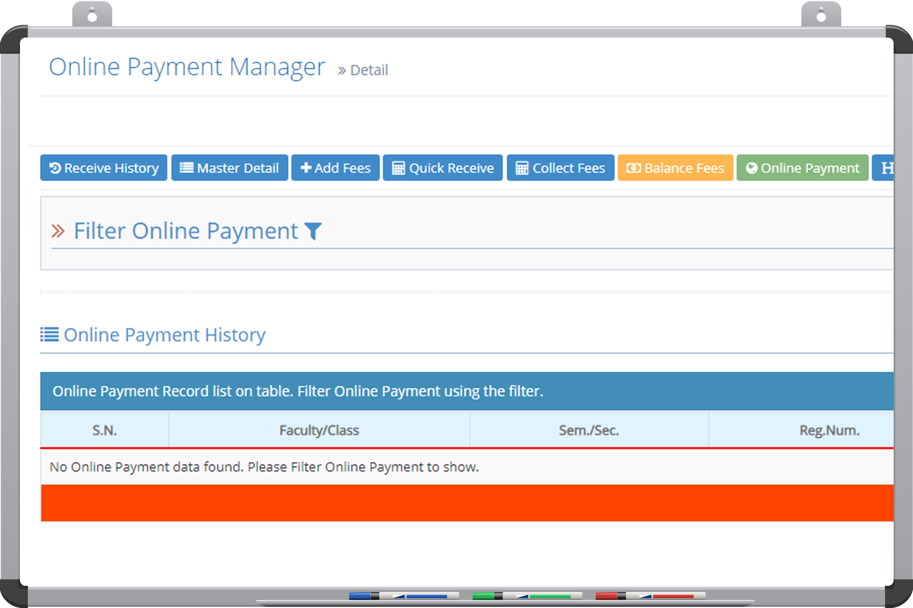913x608 pixels.
Task: Click the money icon on Balance Fees
Action: point(633,168)
